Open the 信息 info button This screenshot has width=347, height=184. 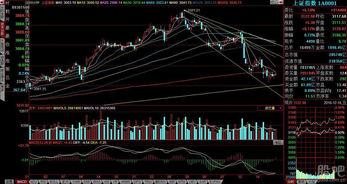(x=274, y=2)
